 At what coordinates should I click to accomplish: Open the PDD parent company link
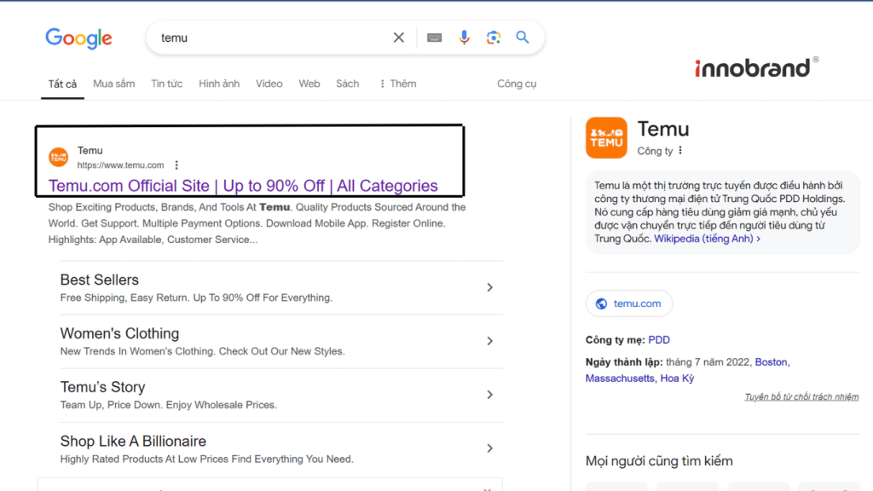click(x=659, y=340)
